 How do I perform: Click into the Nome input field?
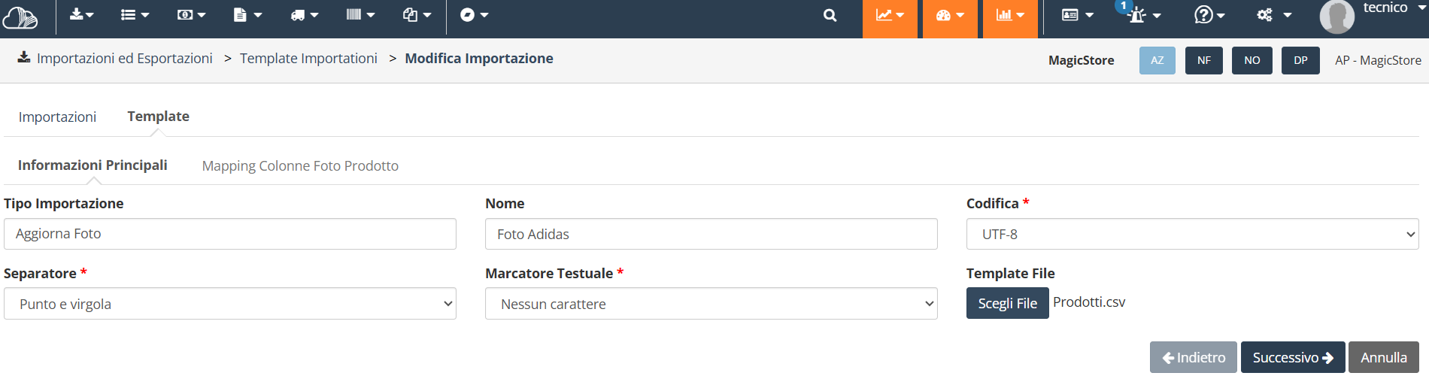click(x=711, y=235)
